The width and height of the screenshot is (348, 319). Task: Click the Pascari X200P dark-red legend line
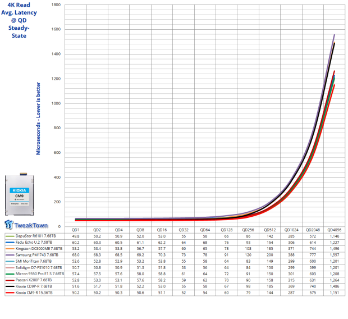[x=10, y=280]
